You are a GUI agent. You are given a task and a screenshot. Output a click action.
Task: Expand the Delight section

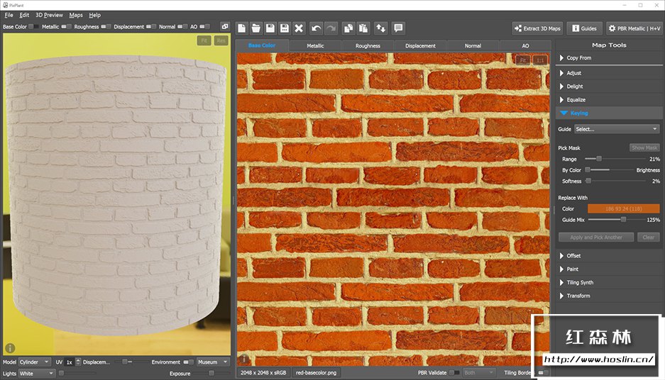609,86
